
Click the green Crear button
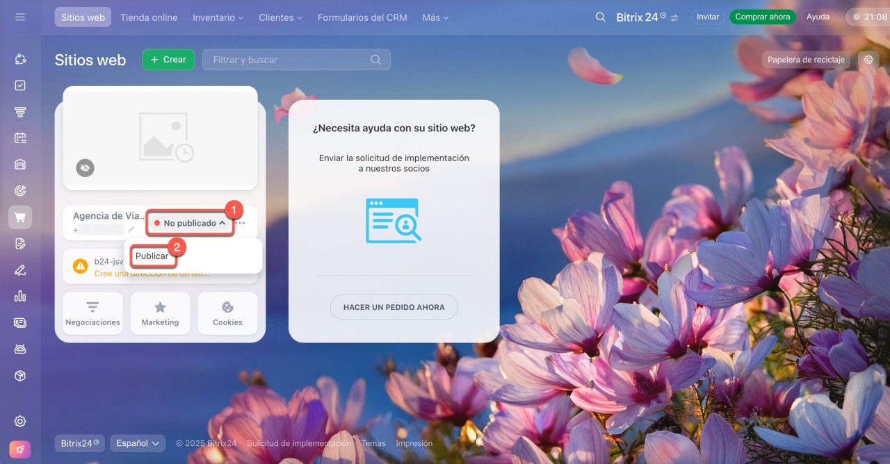point(168,60)
